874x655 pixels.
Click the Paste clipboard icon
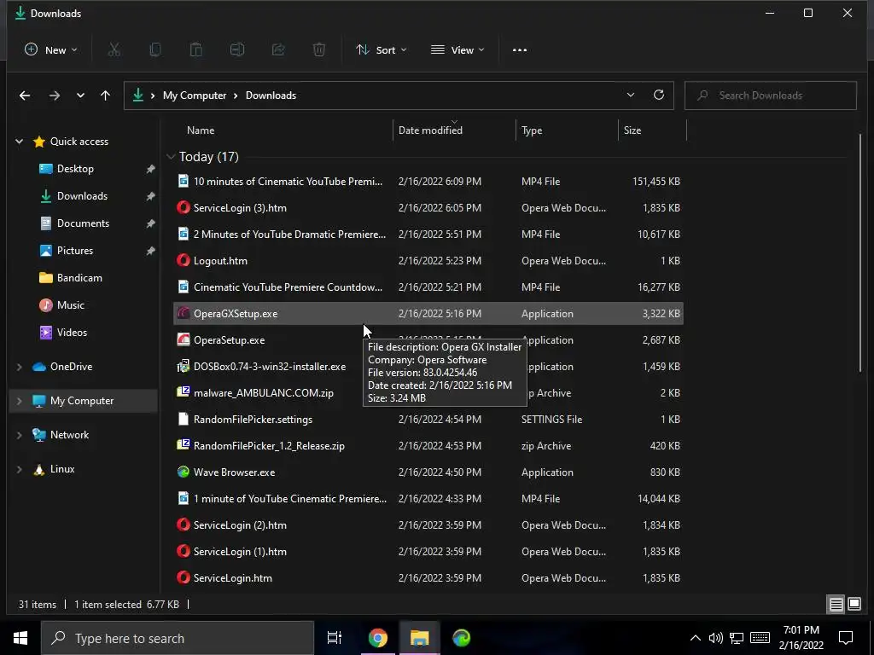196,49
